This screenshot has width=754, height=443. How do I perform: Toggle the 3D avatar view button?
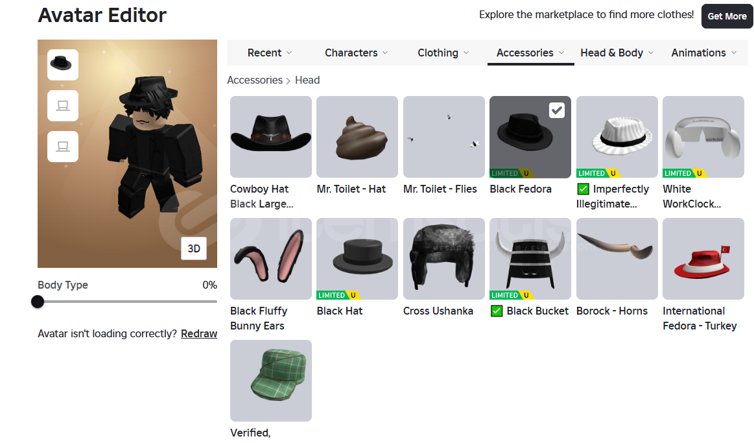coord(194,248)
